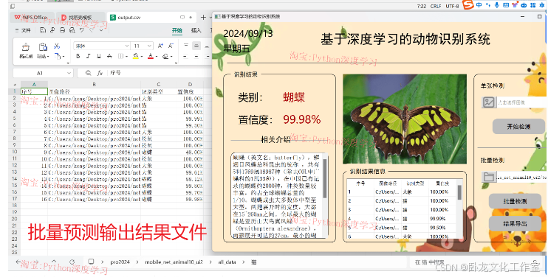This screenshot has width=548, height=277.
Task: Click the 结果导出 button
Action: (x=515, y=223)
